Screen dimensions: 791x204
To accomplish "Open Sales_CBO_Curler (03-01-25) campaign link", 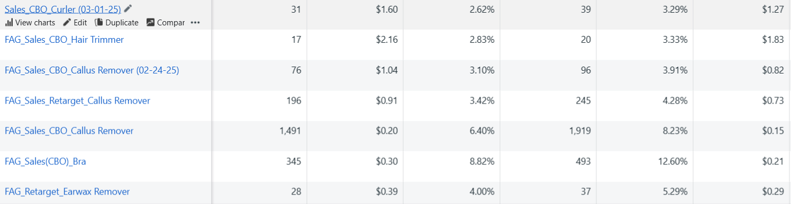I will pyautogui.click(x=63, y=9).
